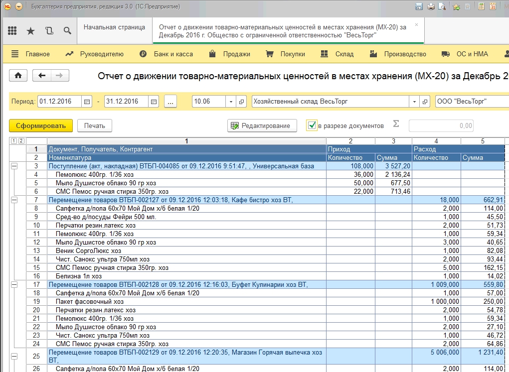Open print preview icon in title bar
Viewport: 509px width, 372px height.
[x=442, y=6]
